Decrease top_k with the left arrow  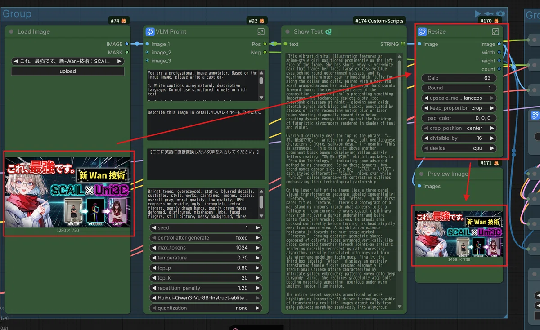(154, 278)
